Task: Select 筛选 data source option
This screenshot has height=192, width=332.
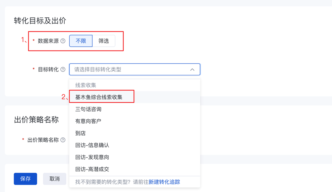Action: [104, 41]
